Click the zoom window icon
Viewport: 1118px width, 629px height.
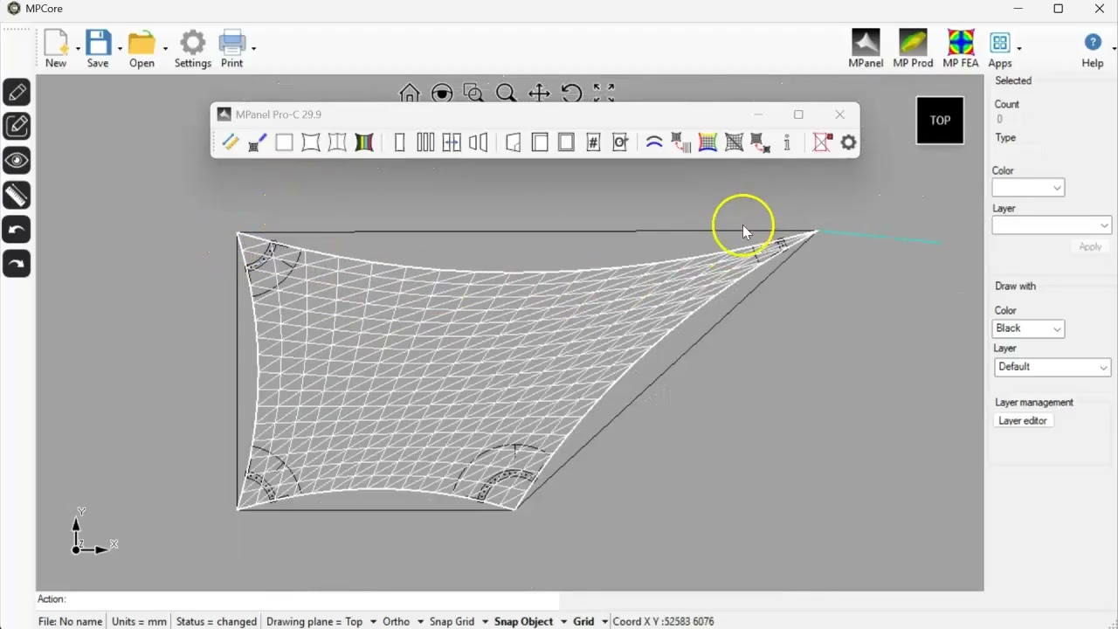(473, 93)
